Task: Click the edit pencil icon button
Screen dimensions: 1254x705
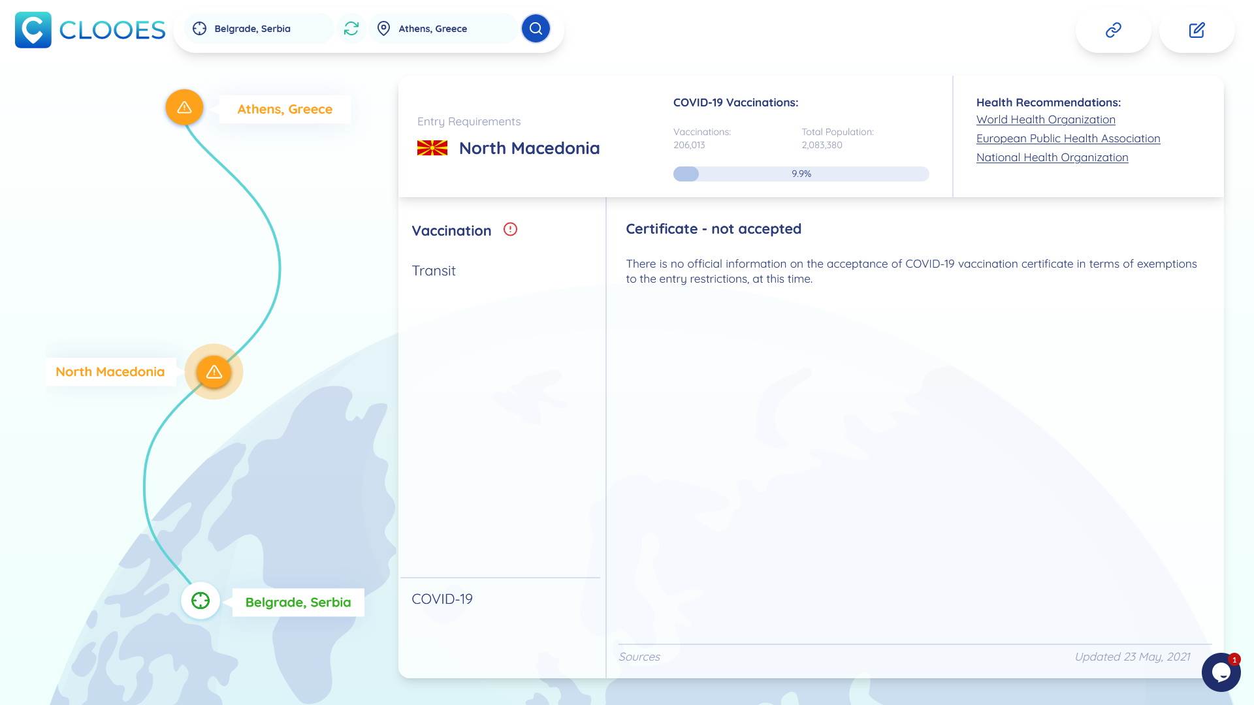Action: tap(1197, 30)
